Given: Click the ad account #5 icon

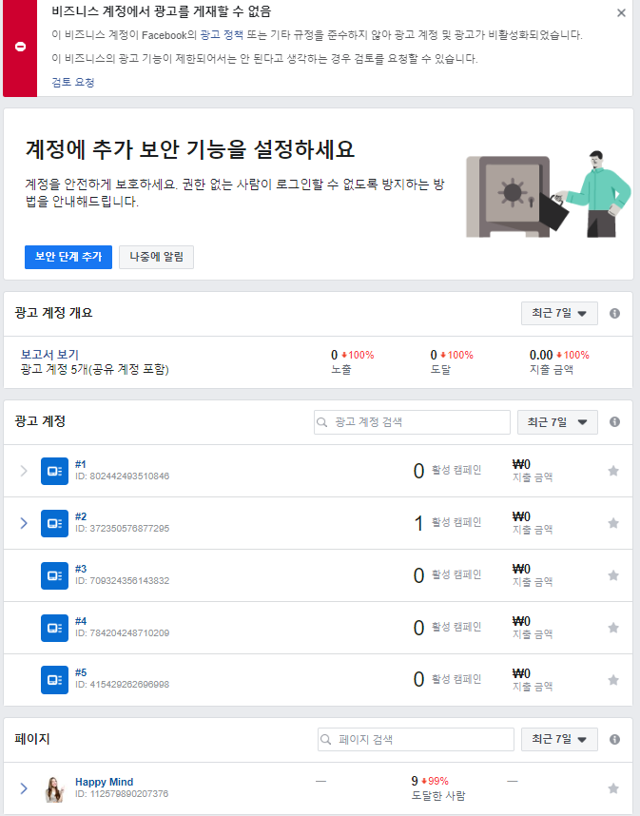Looking at the screenshot, I should [54, 680].
